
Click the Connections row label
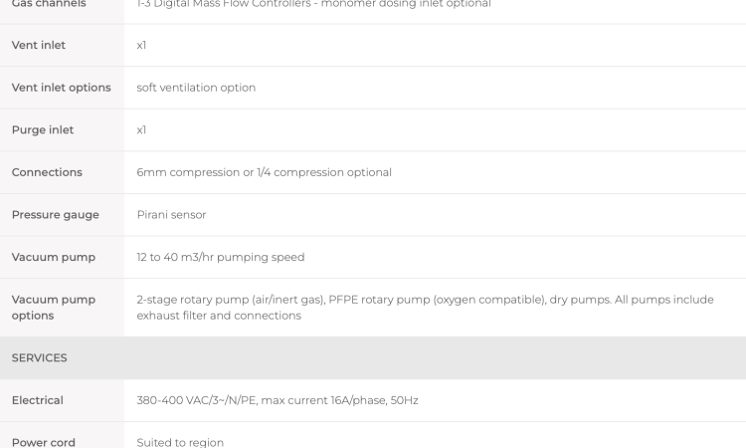pyautogui.click(x=47, y=172)
